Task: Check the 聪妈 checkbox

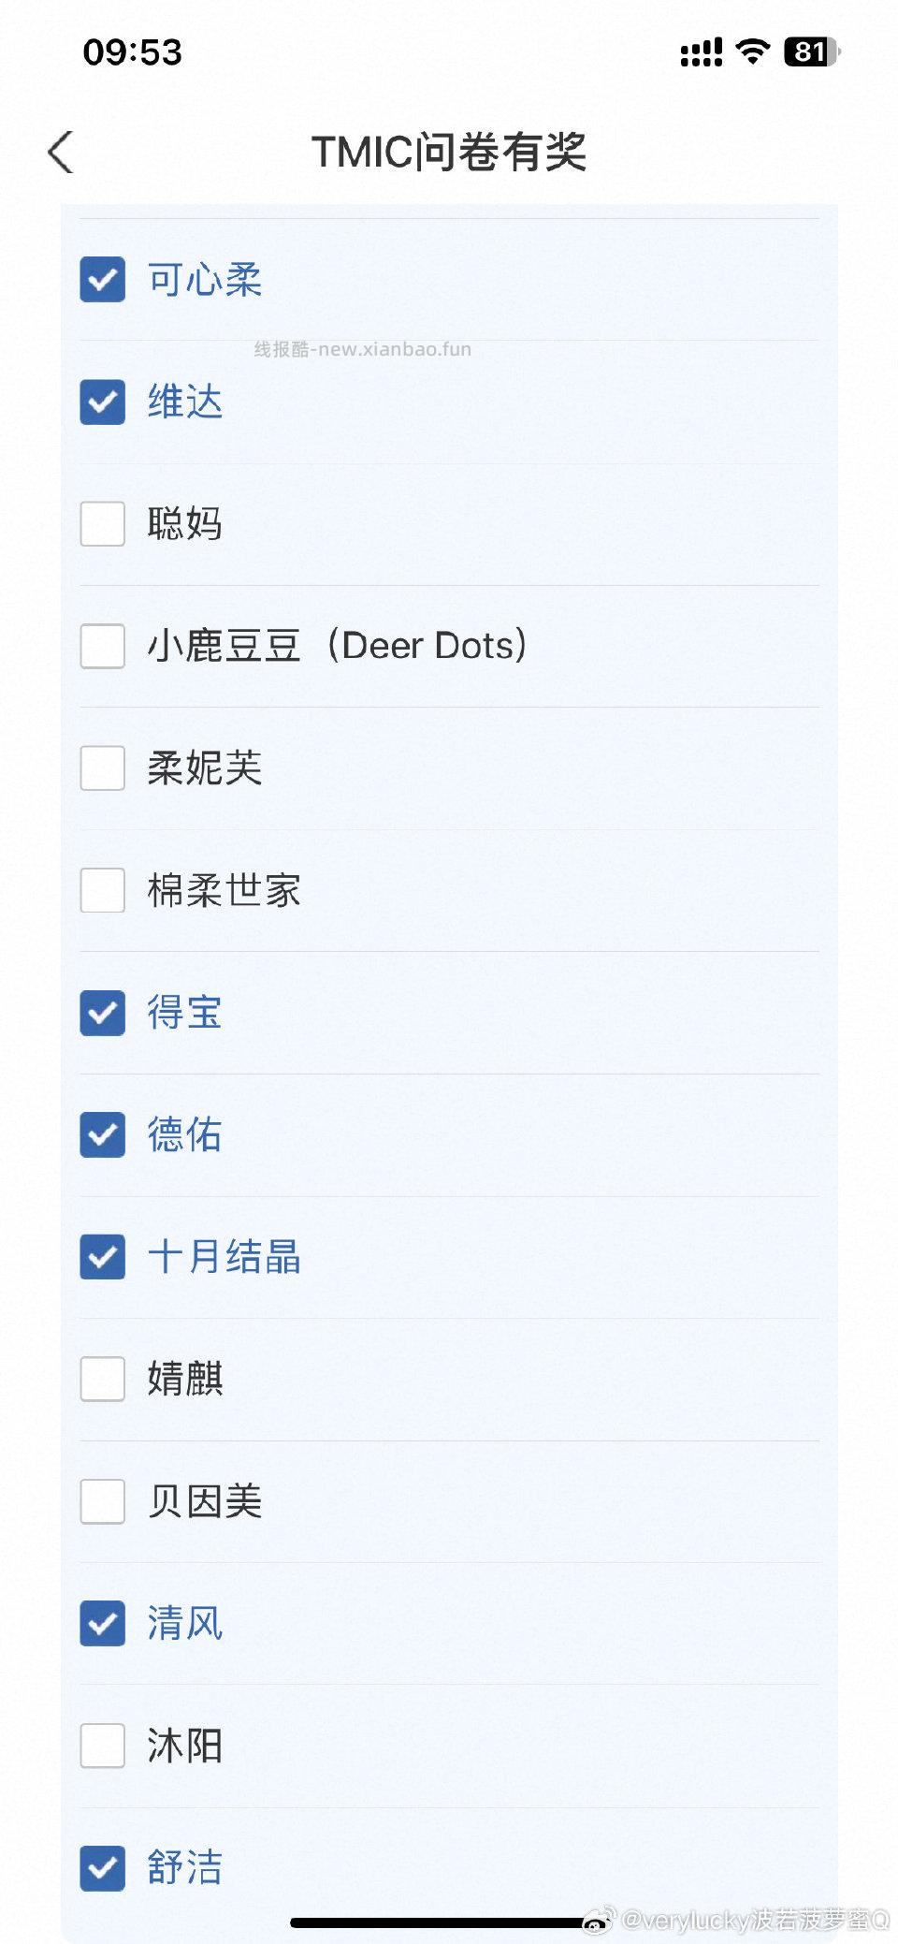Action: point(102,523)
